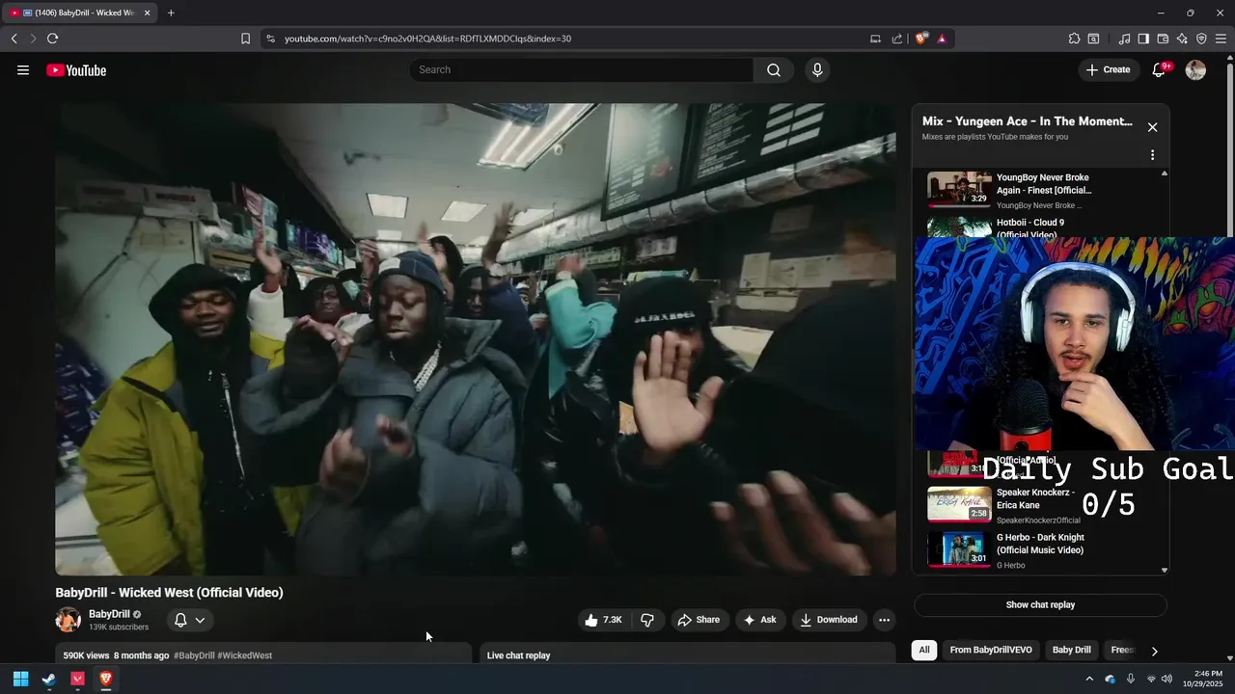Expand the subscription notification bell dropdown
The image size is (1235, 694).
click(x=189, y=620)
